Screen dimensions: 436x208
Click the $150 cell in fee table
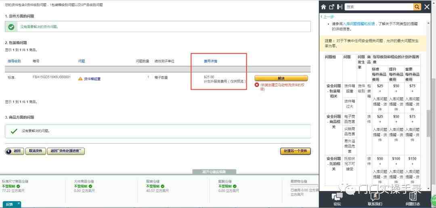412,159
